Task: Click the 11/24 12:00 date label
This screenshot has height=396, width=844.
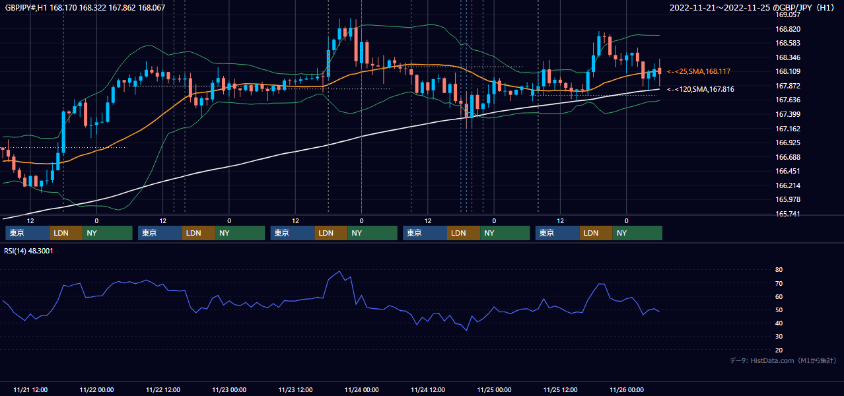Action: (x=428, y=389)
